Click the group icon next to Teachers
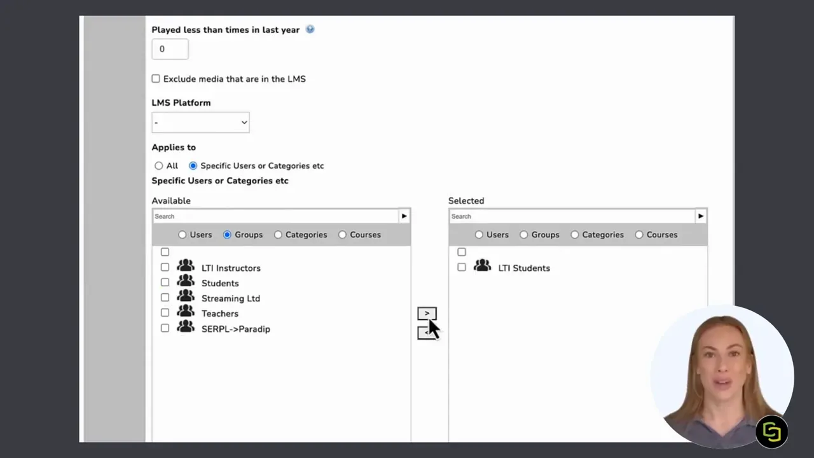Screen dimensions: 814x458 click(186, 312)
